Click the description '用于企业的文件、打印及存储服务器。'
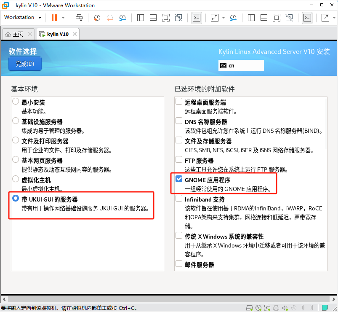Viewport: 338px width, 312px height. (x=67, y=150)
